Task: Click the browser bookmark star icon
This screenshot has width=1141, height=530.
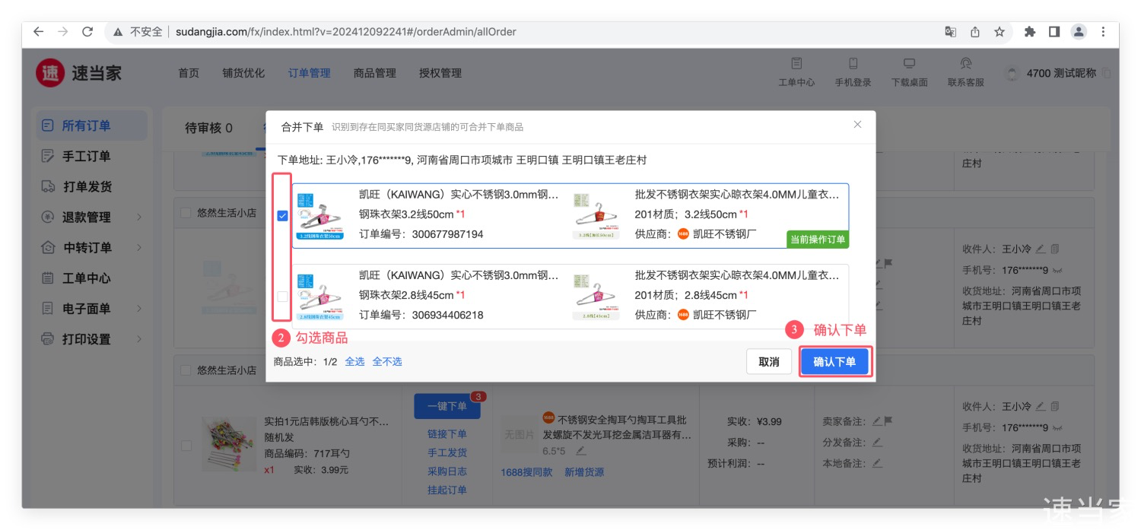Action: tap(1000, 32)
